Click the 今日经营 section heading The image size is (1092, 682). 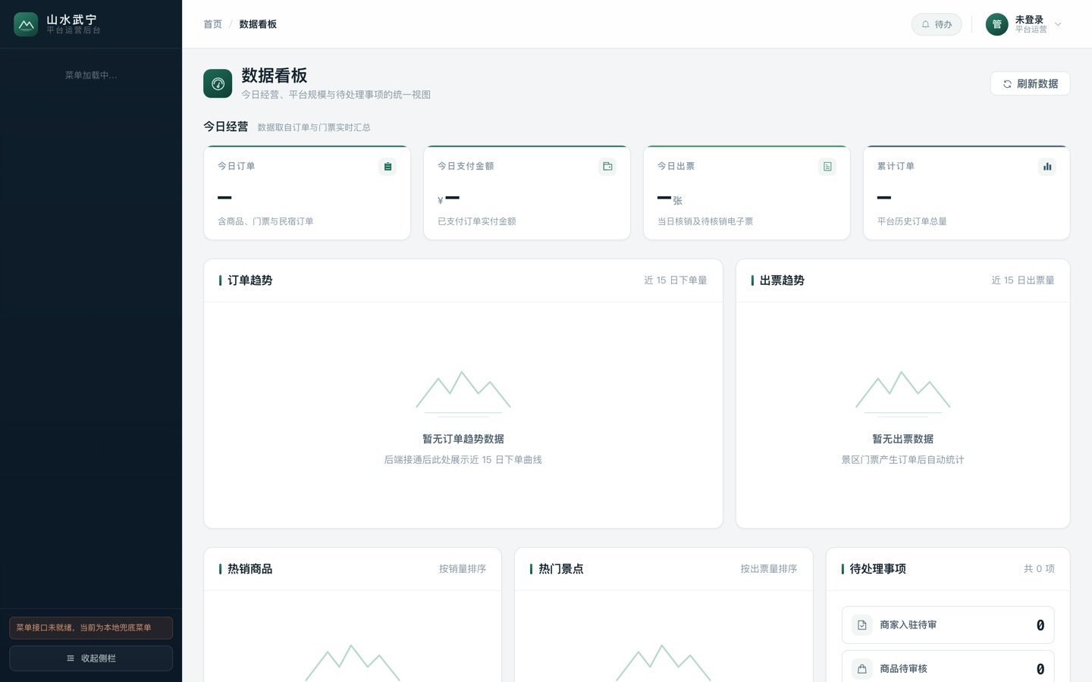click(x=226, y=127)
